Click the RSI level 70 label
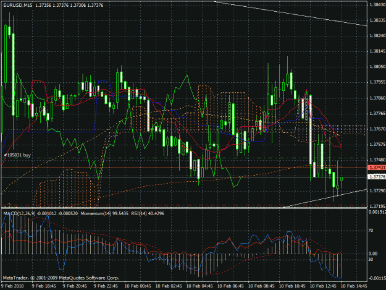The image size is (386, 290). [x=371, y=231]
